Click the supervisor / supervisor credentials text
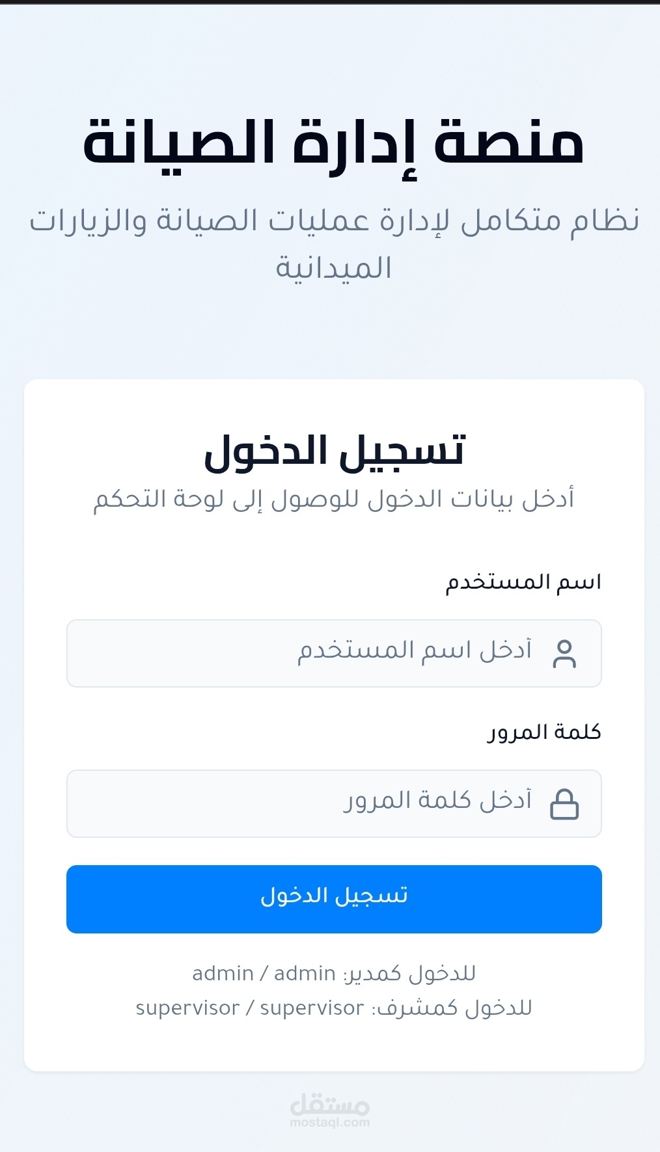 250,1008
